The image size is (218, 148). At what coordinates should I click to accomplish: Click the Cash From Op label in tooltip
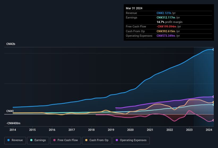(135, 31)
